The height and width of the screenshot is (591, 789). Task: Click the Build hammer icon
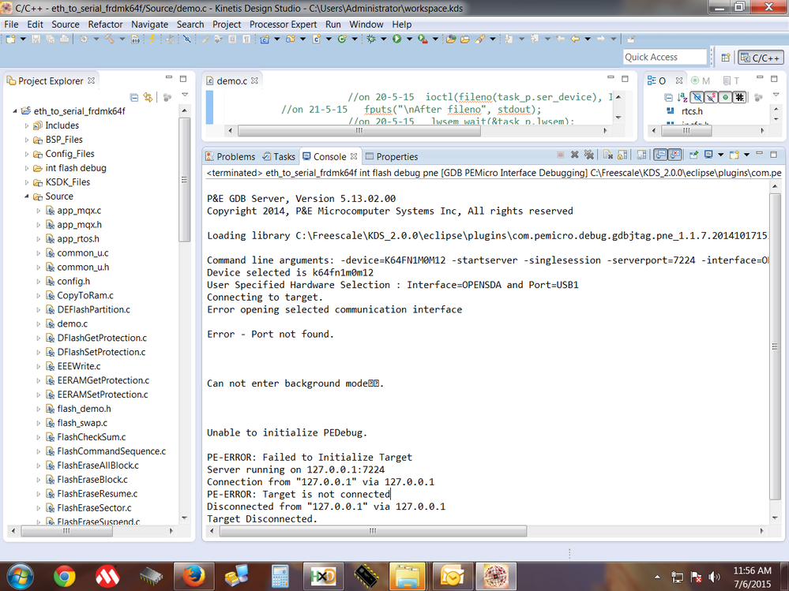[109, 39]
